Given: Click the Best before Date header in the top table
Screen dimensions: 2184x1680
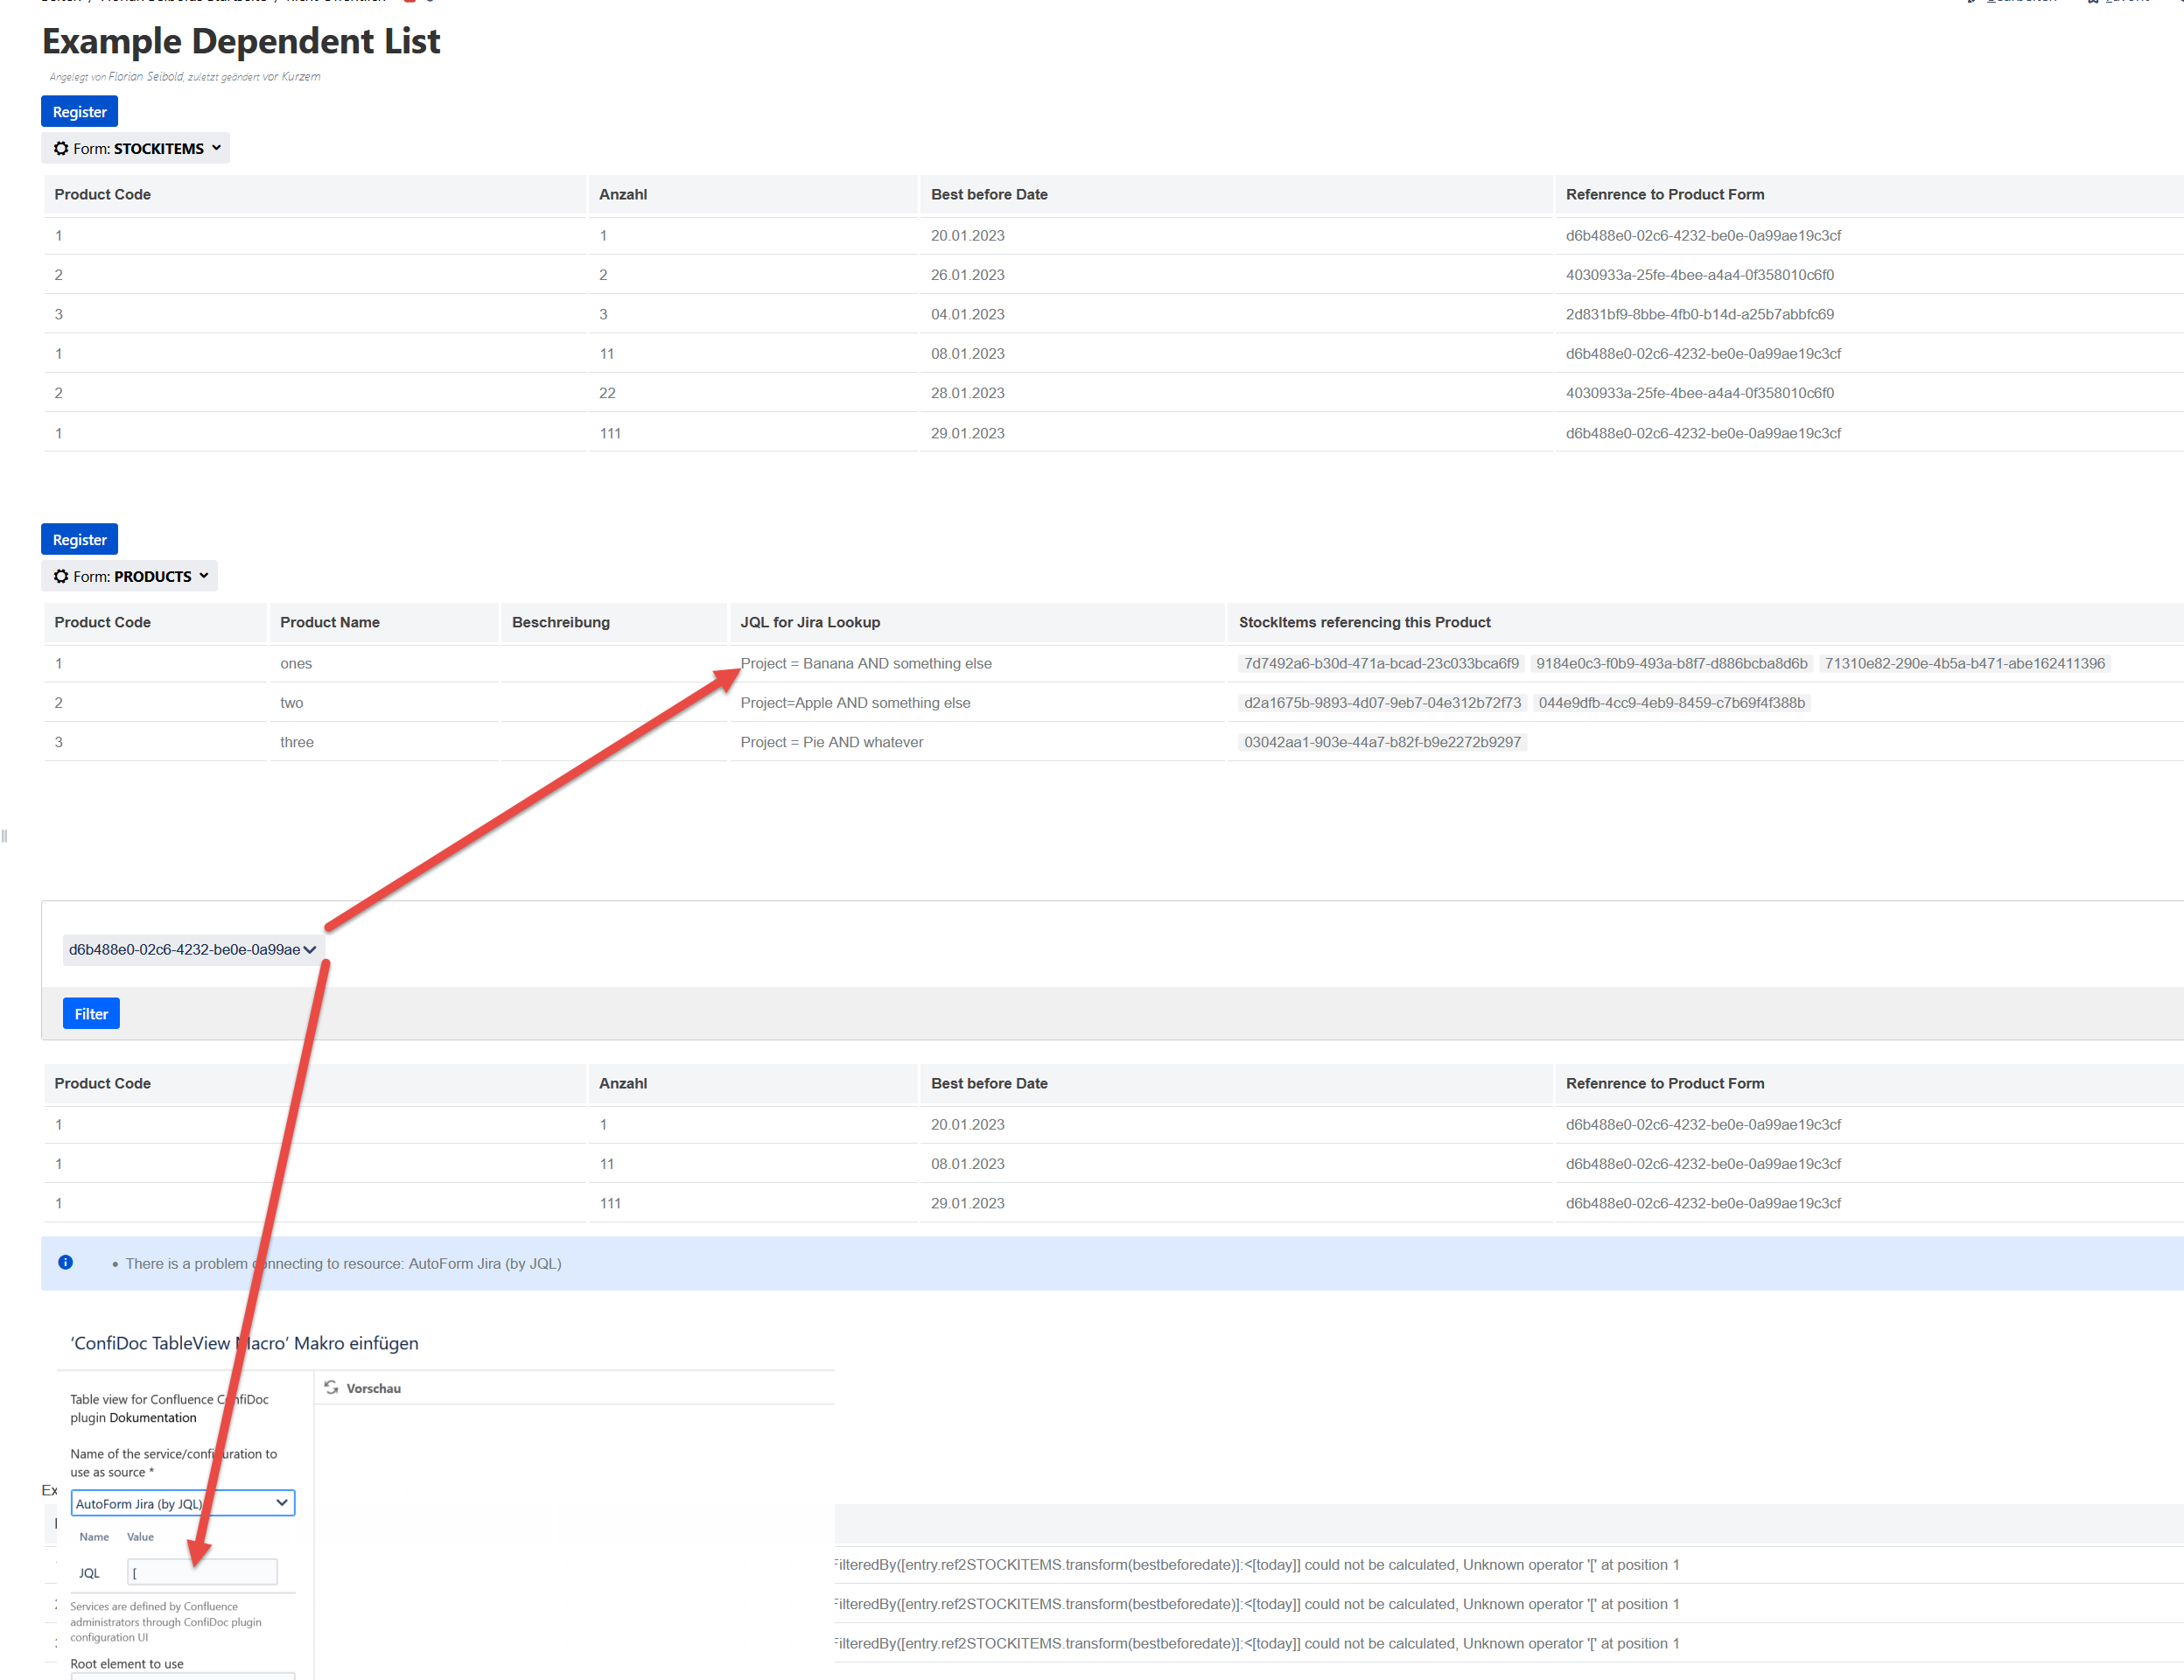Looking at the screenshot, I should pyautogui.click(x=989, y=194).
